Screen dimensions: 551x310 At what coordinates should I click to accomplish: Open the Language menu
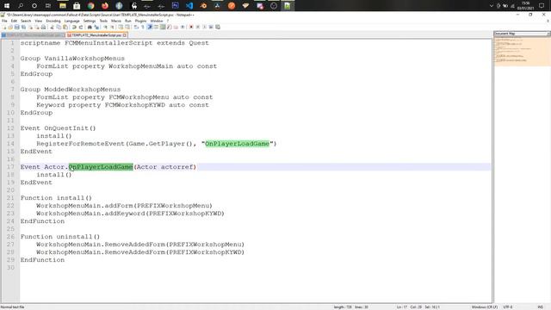tap(71, 21)
